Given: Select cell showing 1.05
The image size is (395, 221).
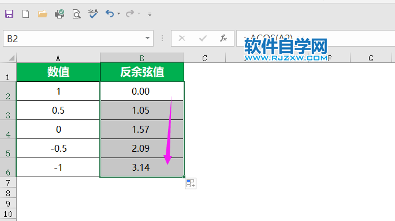Looking at the screenshot, I should (x=142, y=111).
